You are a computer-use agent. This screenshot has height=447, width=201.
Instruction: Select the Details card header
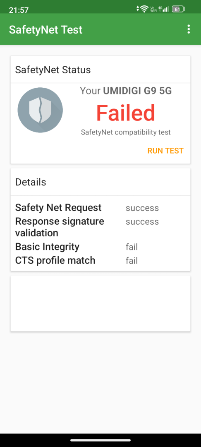(100, 182)
